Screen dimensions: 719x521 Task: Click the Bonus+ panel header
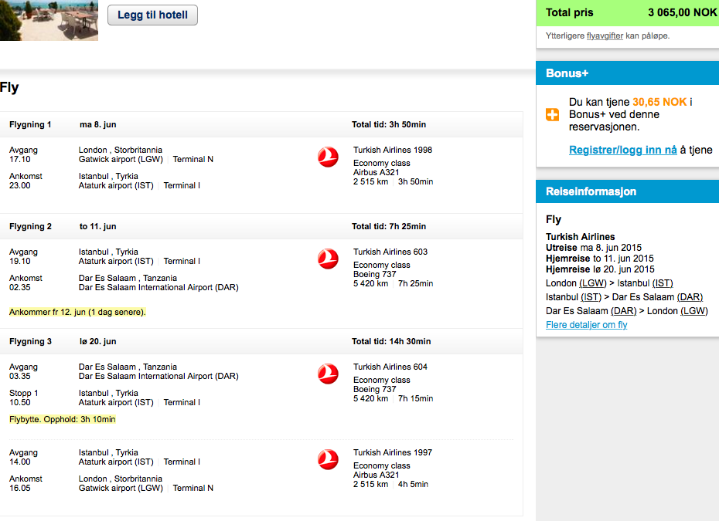click(x=627, y=73)
